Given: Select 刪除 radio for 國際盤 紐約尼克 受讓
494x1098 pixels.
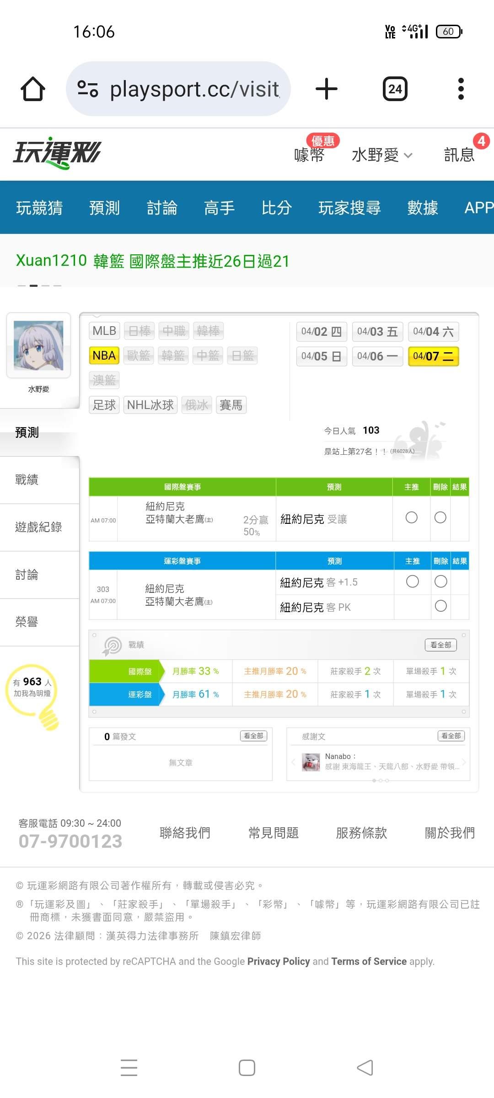Looking at the screenshot, I should click(x=440, y=517).
